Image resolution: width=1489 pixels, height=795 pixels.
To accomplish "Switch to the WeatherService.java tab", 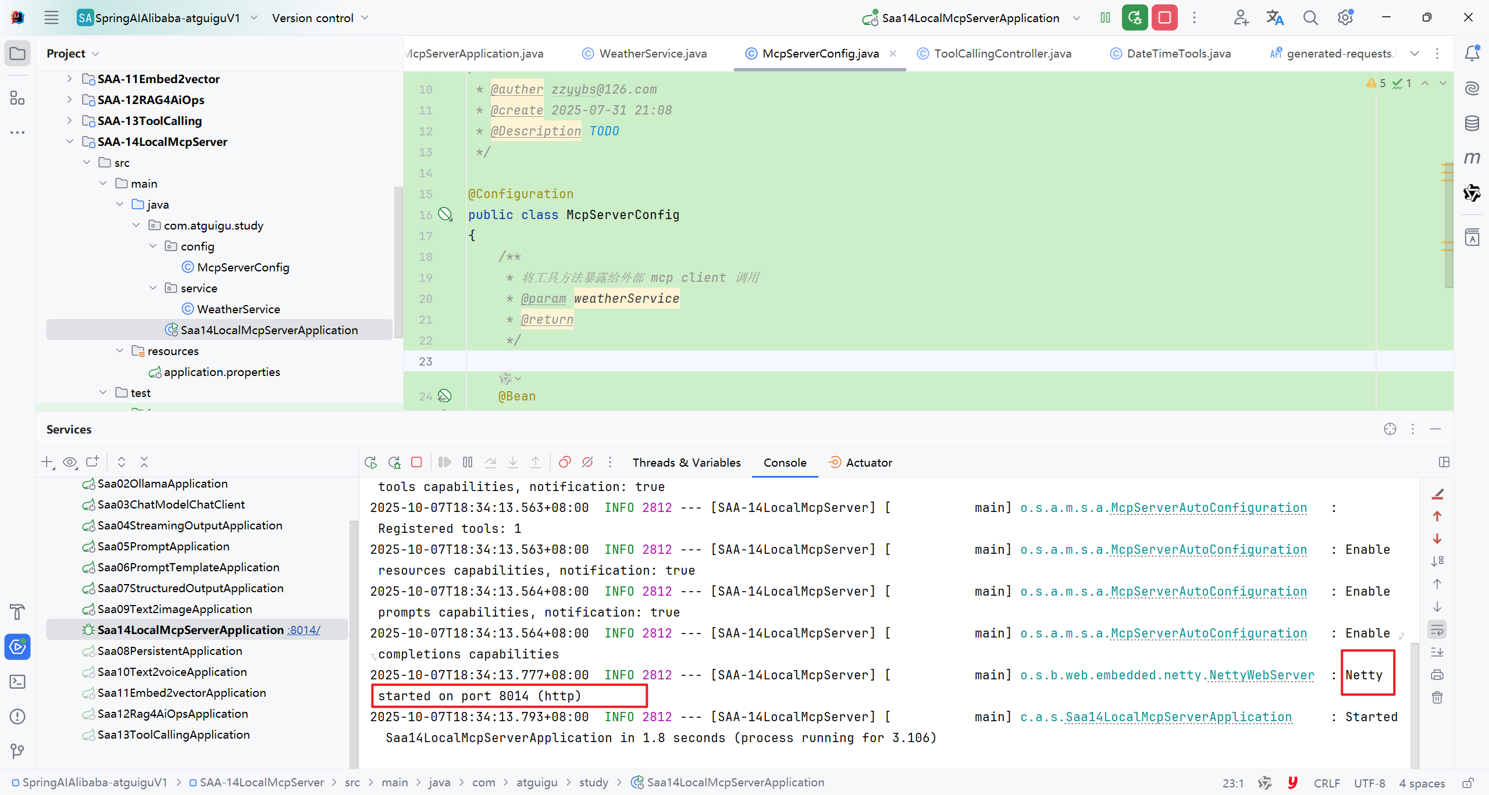I will coord(653,53).
